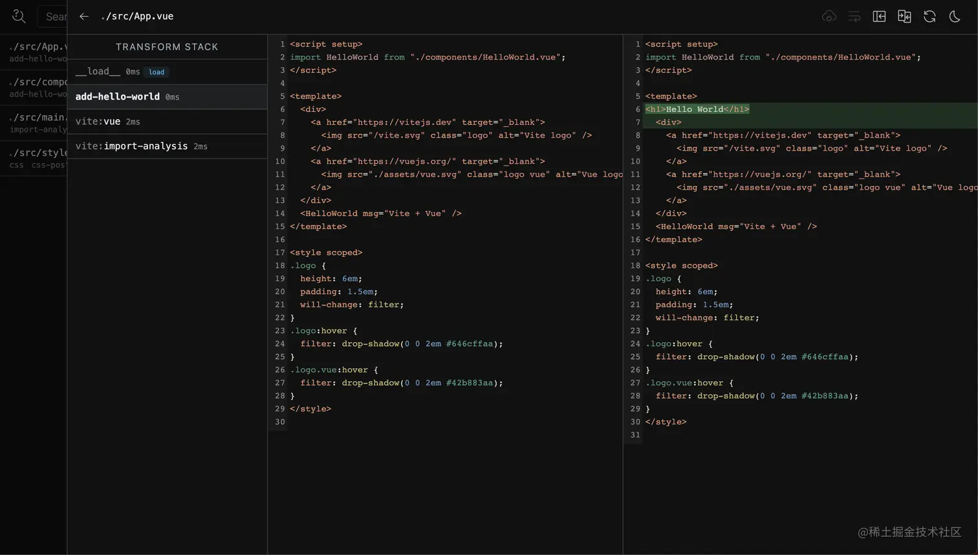Screen dimensions: 978x555
Task: Click <style scoped> on line 17 of original pane
Action: [x=326, y=252]
